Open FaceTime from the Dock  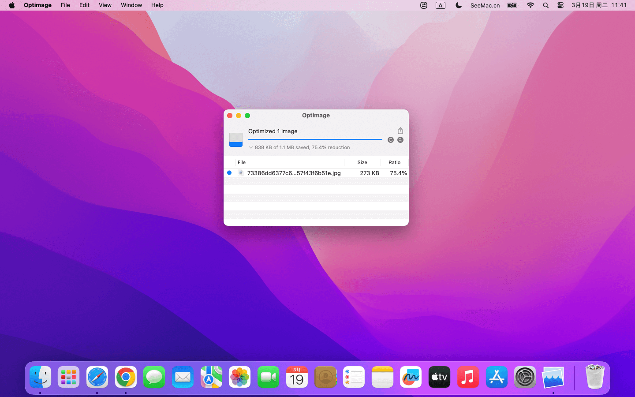pos(268,377)
